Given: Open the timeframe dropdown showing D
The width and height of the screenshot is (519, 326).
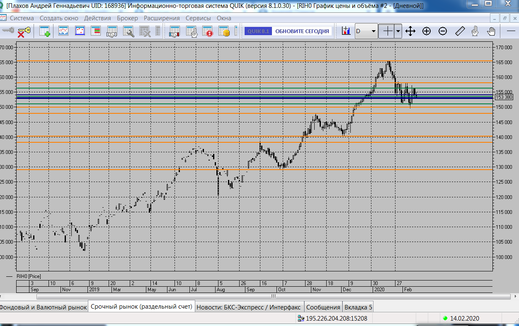Looking at the screenshot, I should [366, 31].
